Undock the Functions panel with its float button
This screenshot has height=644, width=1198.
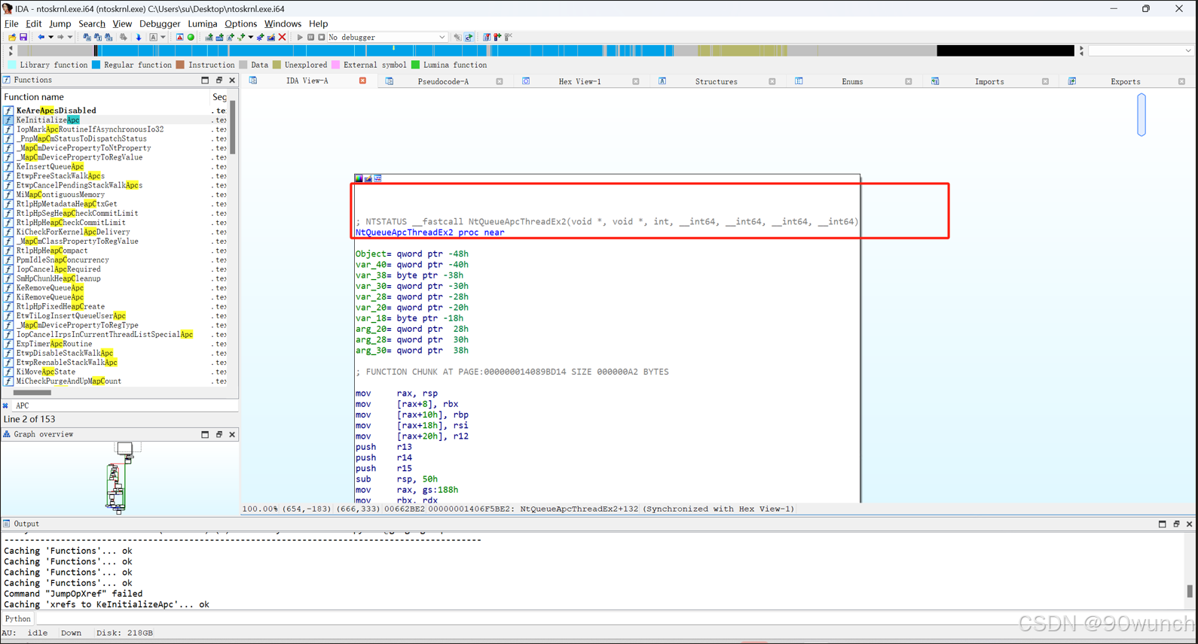point(219,80)
